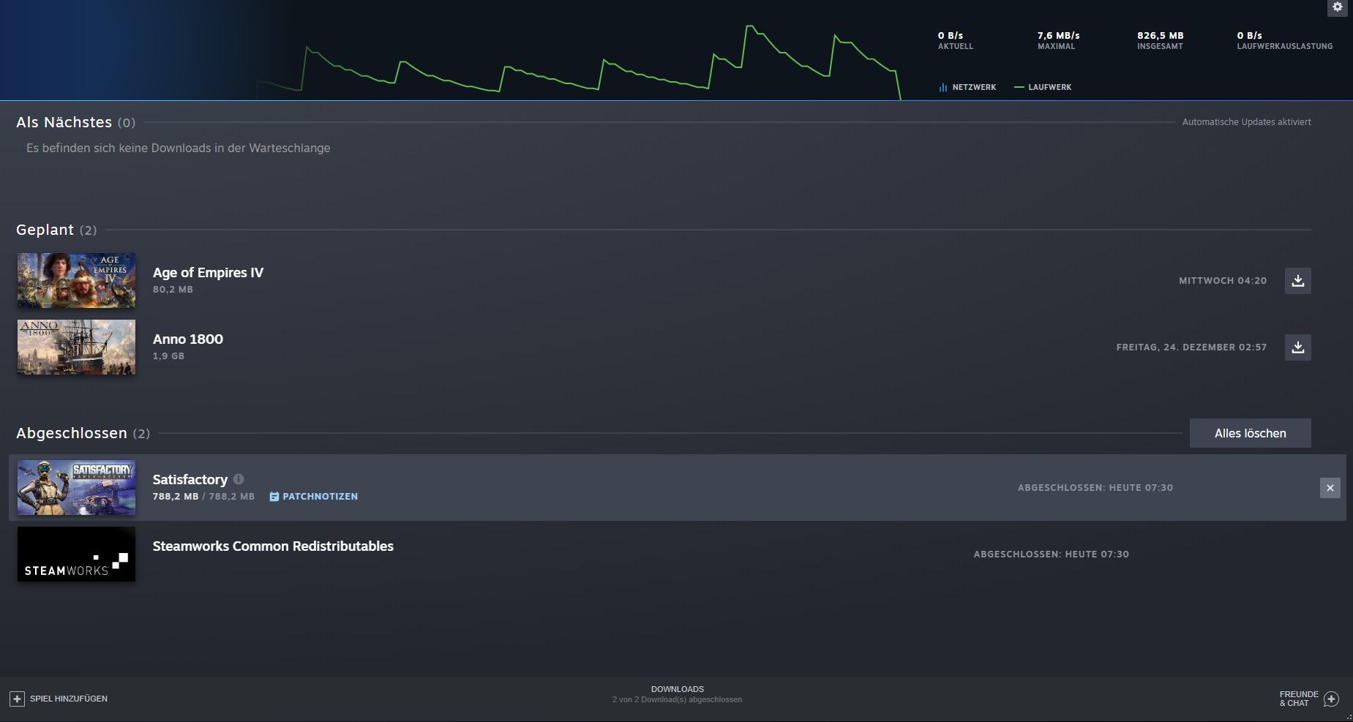Click Laufwerkauslastung statistic
Viewport: 1353px width, 722px height.
point(1284,40)
